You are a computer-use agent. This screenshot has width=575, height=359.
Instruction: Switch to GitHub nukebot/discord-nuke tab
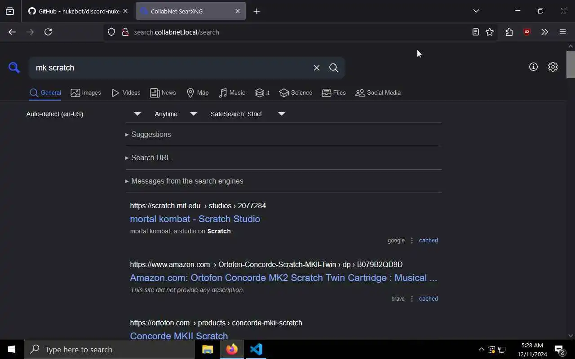[x=74, y=11]
